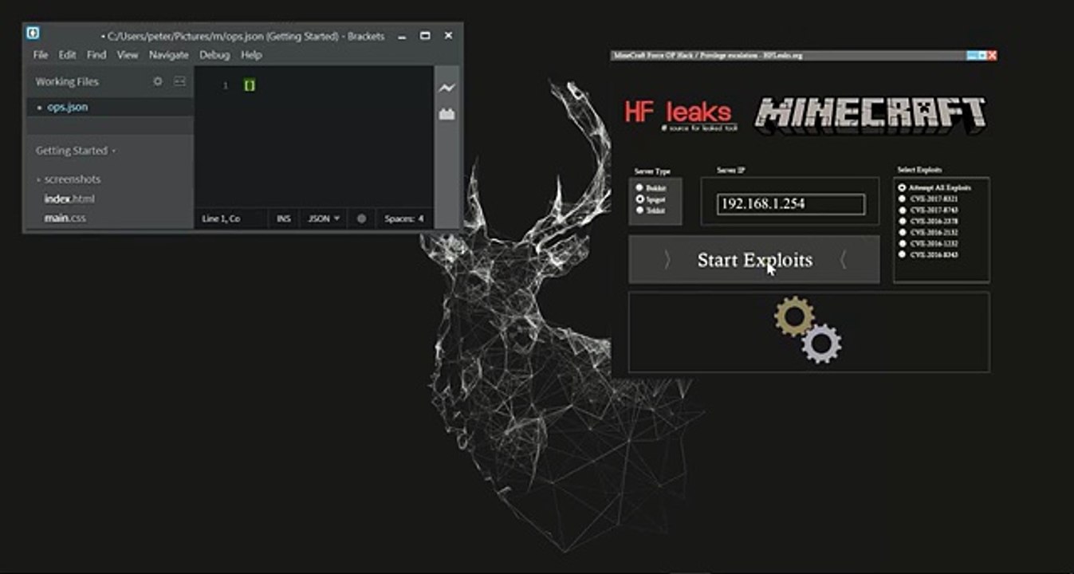Screen dimensions: 1074x574
Task: Click the right chevron on Start Exploits bar
Action: [844, 260]
